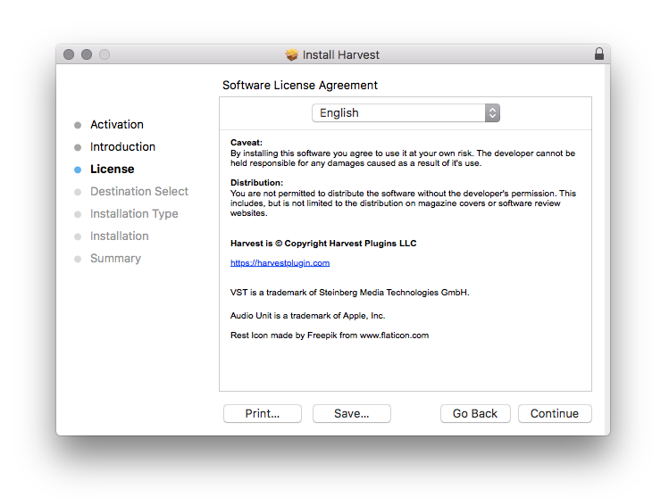
Task: Open the English language dropdown
Action: click(406, 113)
